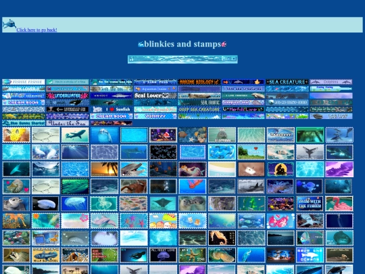Open the seahorse on black stamp
Screen dimensions: 365x274
[x=222, y=238]
